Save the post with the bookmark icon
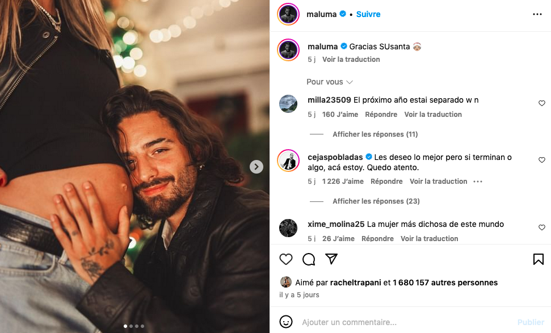 pos(538,259)
